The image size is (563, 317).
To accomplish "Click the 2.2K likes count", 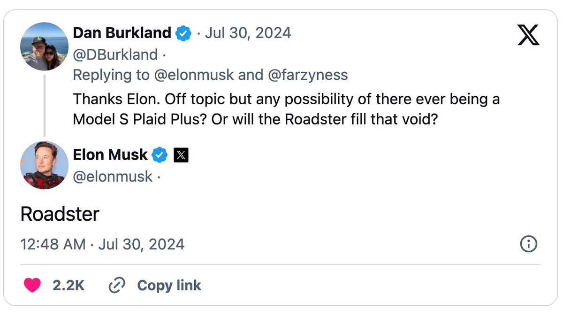I will tap(68, 285).
